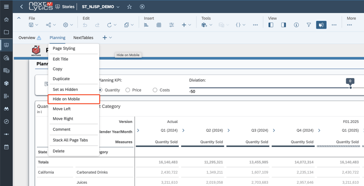Click the info icon in View
The image size is (364, 186).
296,25
